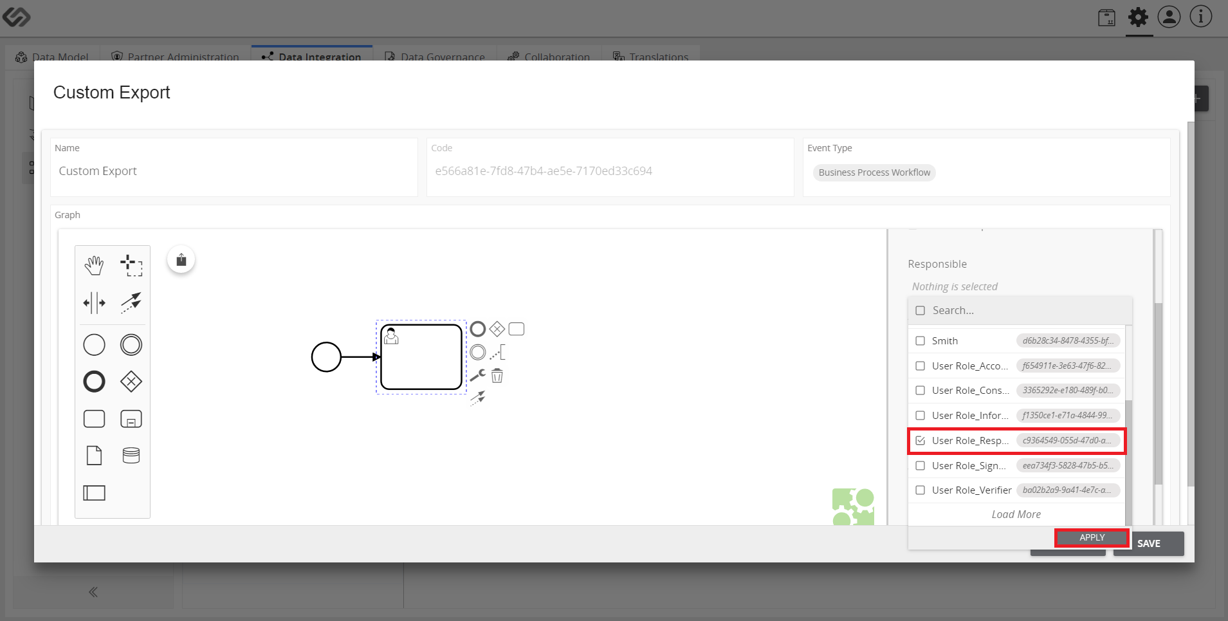Create an end event from the palette

tap(94, 382)
